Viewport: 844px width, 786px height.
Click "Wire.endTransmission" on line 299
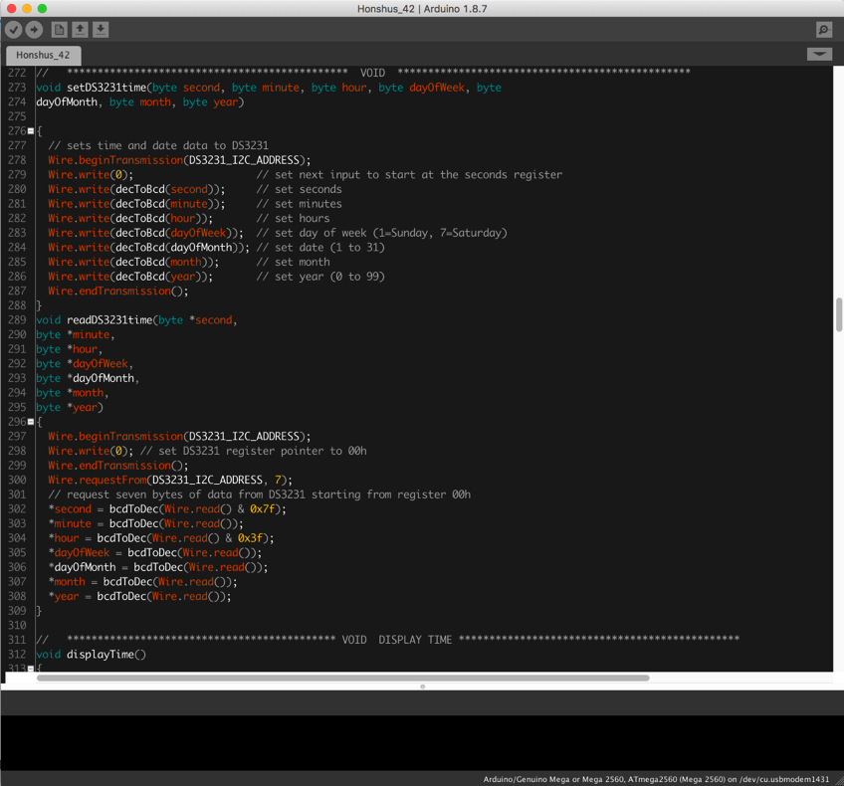(109, 466)
